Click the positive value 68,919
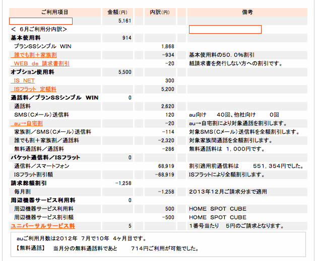This screenshot has width=316, height=261. [x=166, y=166]
